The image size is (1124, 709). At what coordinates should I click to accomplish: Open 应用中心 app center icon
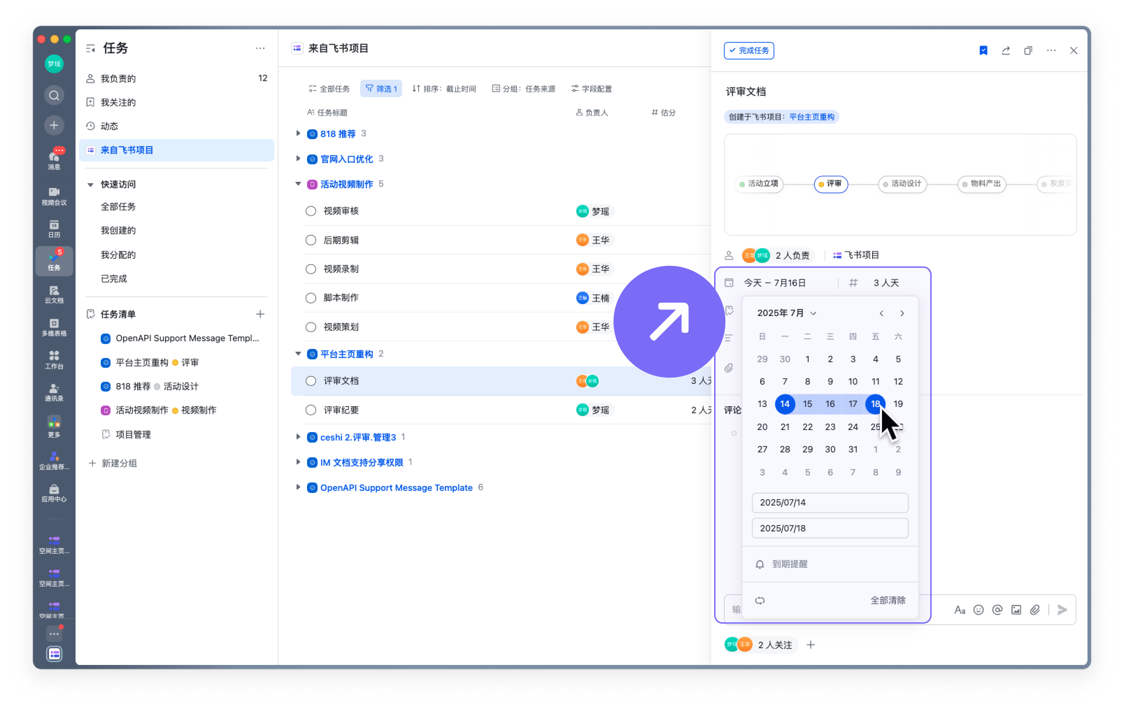54,493
